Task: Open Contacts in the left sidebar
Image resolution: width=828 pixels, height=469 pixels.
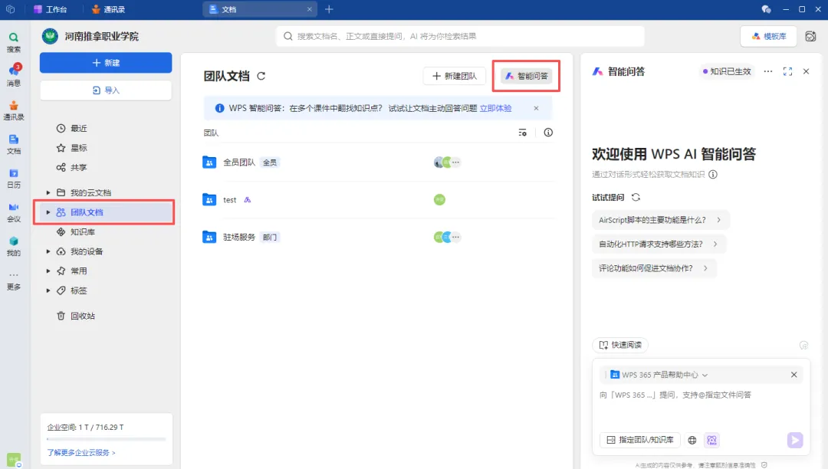Action: tap(14, 110)
